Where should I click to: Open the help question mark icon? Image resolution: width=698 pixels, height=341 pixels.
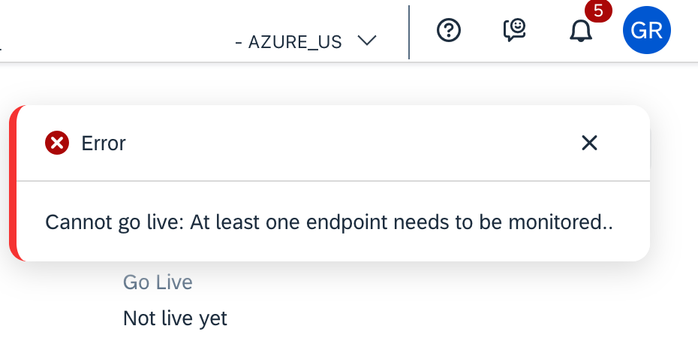(449, 30)
